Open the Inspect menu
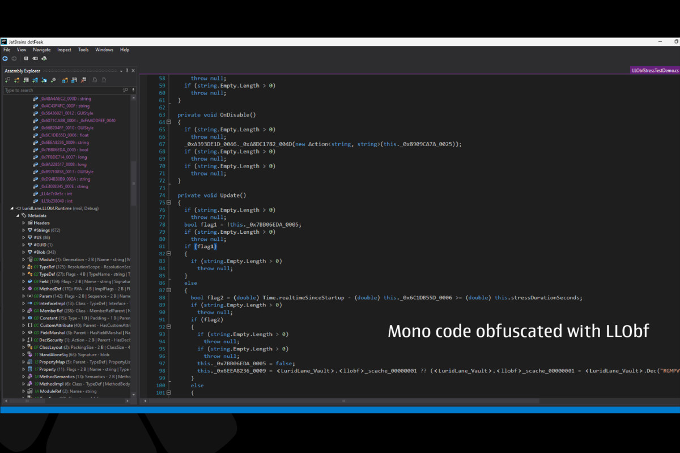680x453 pixels. click(x=64, y=50)
